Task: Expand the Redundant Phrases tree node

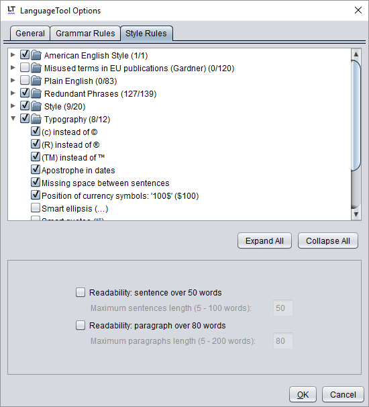Action: pyautogui.click(x=13, y=93)
